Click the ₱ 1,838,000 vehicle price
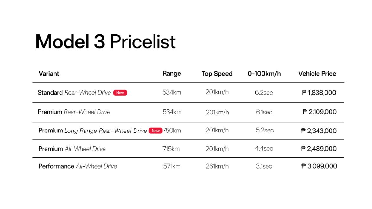The image size is (372, 209). [319, 93]
